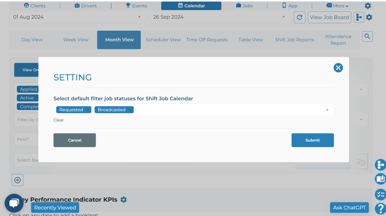Screen dimensions: 386x216
Task: Close the Setting dialog with X icon
Action: click(x=338, y=68)
